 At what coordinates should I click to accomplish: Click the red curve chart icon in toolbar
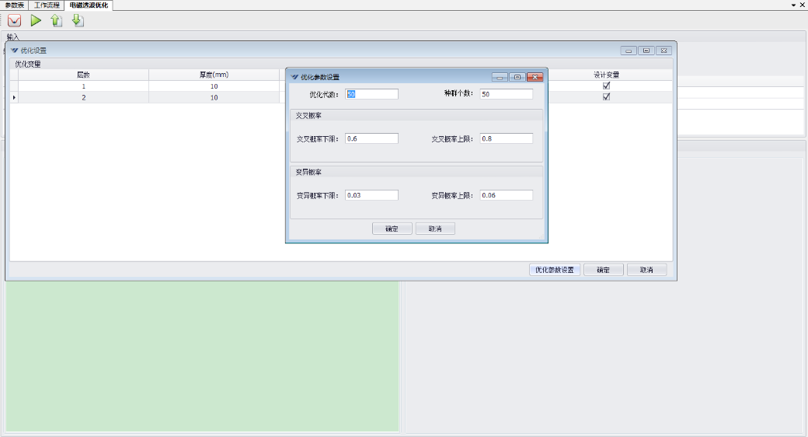[14, 21]
